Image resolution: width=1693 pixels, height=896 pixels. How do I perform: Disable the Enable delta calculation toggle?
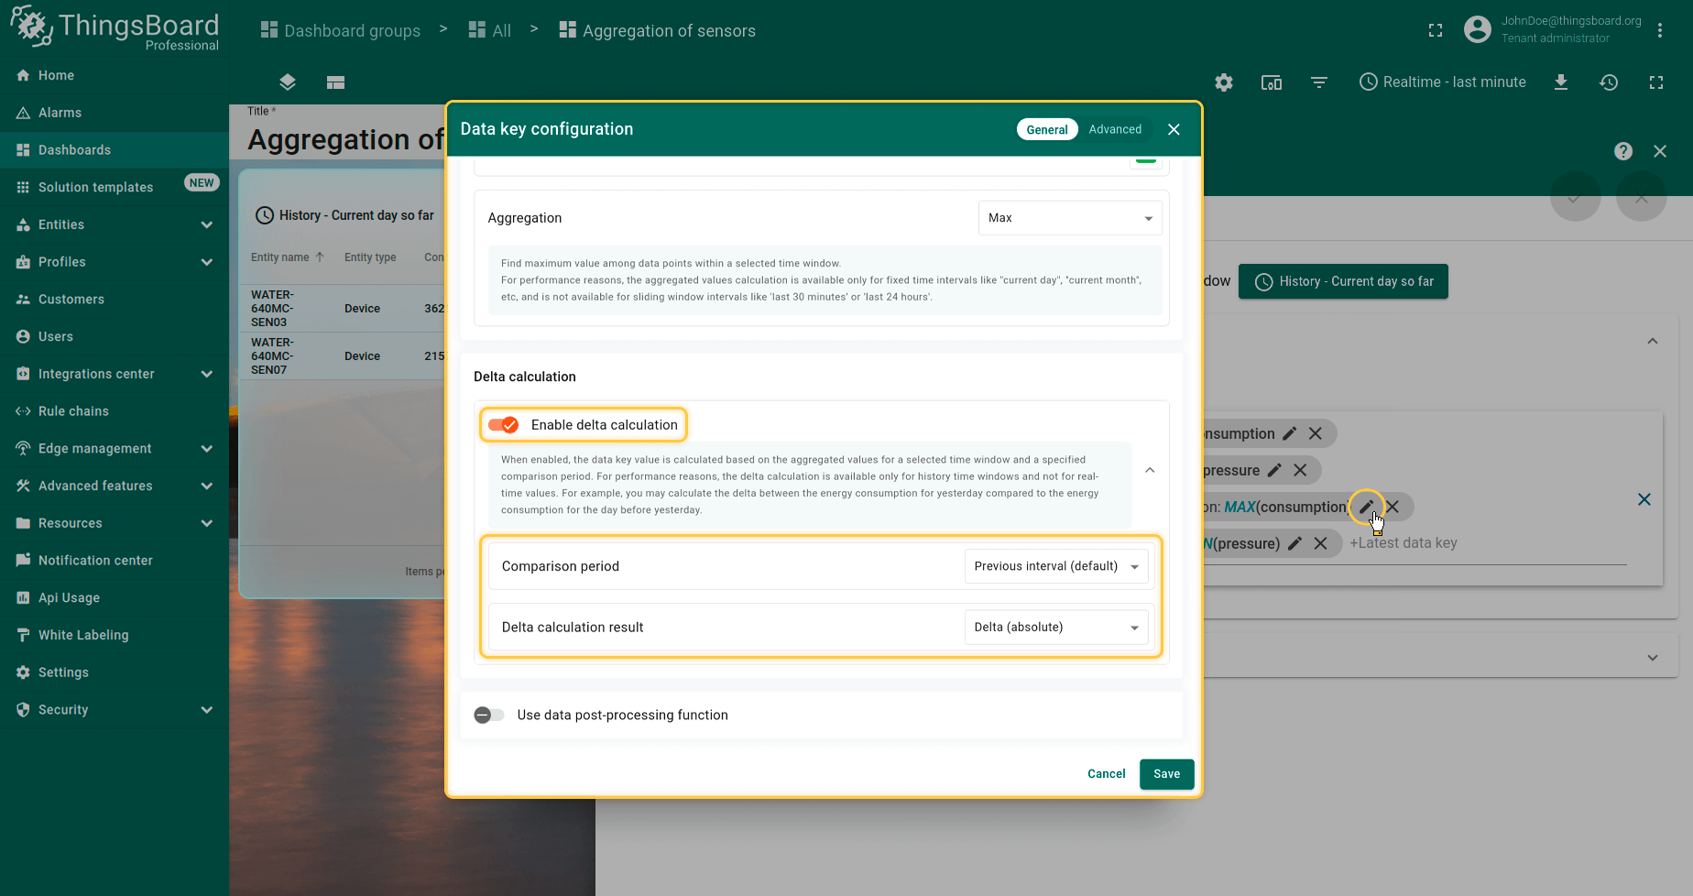[x=503, y=425]
